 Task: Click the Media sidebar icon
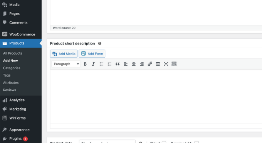coord(5,5)
